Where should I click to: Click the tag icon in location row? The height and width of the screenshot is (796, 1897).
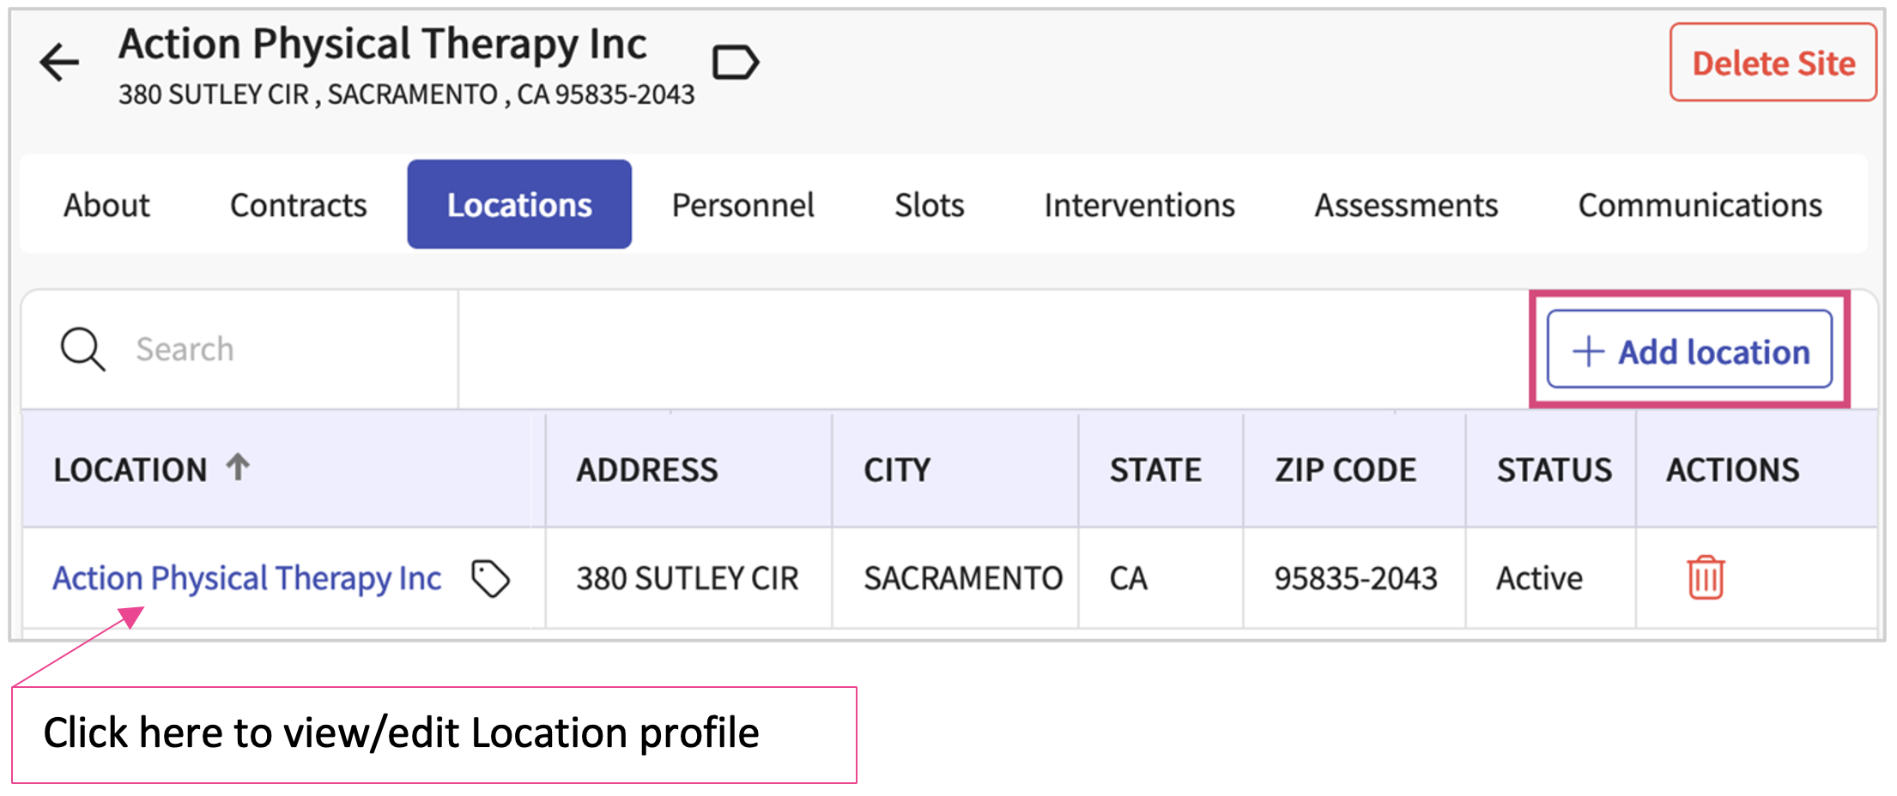(x=491, y=578)
